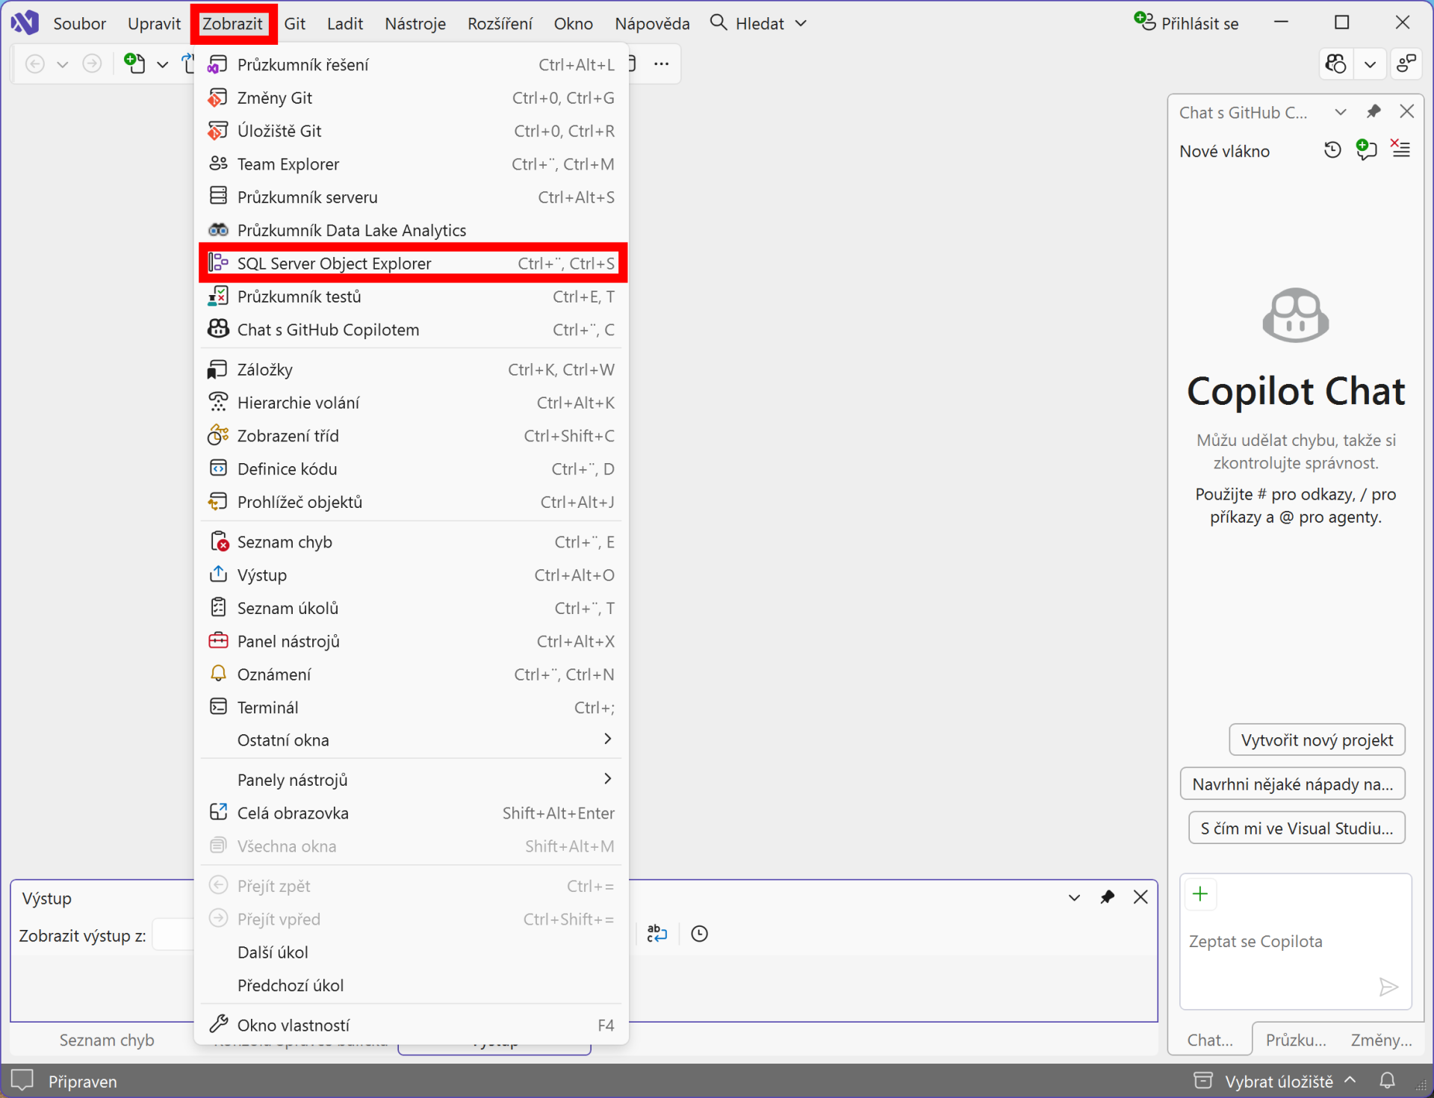Screen dimensions: 1434x1098
Task: Expand the Panely nástrojů submenu
Action: pos(411,780)
